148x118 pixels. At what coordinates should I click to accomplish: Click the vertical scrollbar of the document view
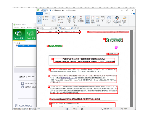[134, 53]
